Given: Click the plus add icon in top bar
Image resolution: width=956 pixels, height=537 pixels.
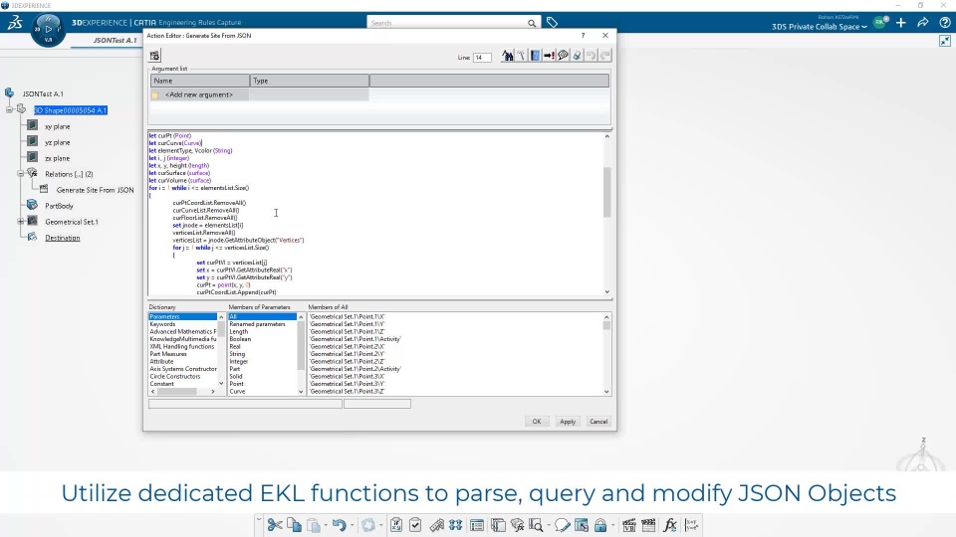Looking at the screenshot, I should point(901,23).
